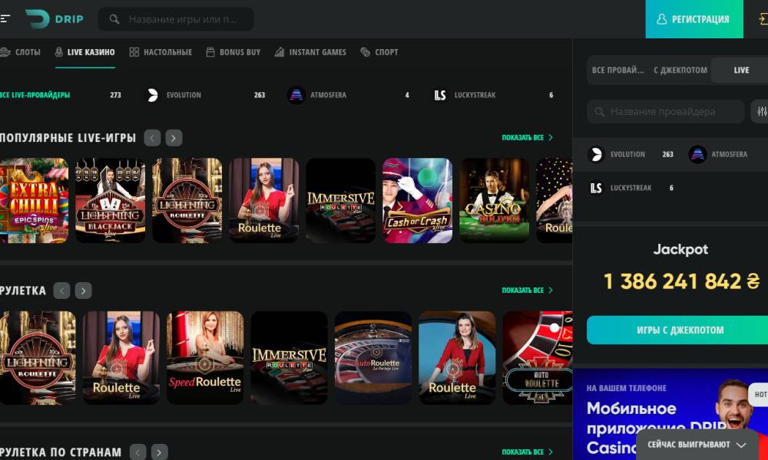Open Roulette Live card after Auto Roulette La Partage
The width and height of the screenshot is (768, 460).
pos(457,358)
